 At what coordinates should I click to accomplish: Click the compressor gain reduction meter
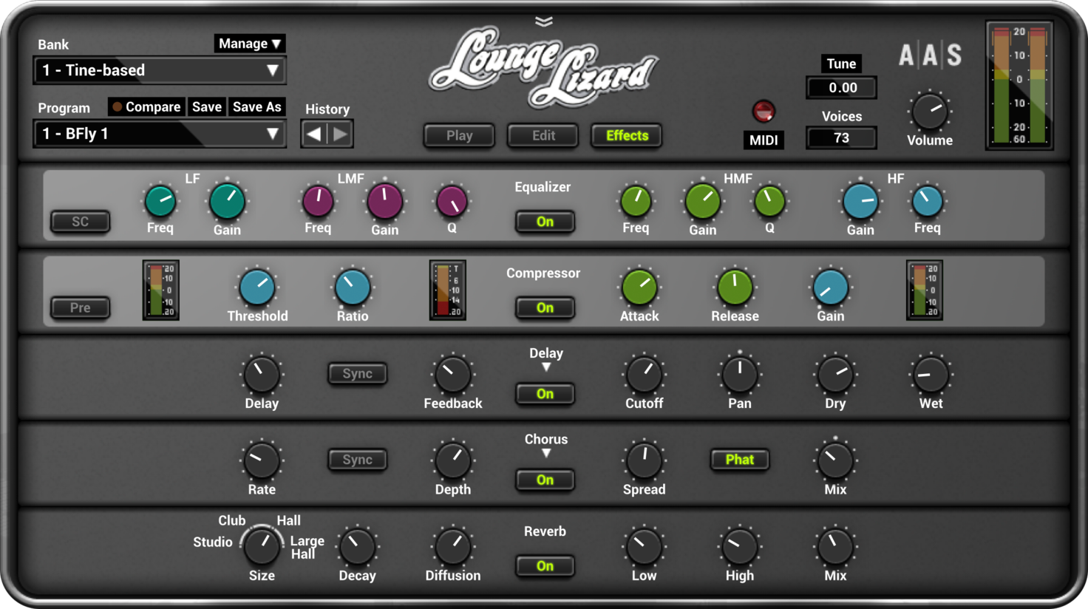pos(447,290)
